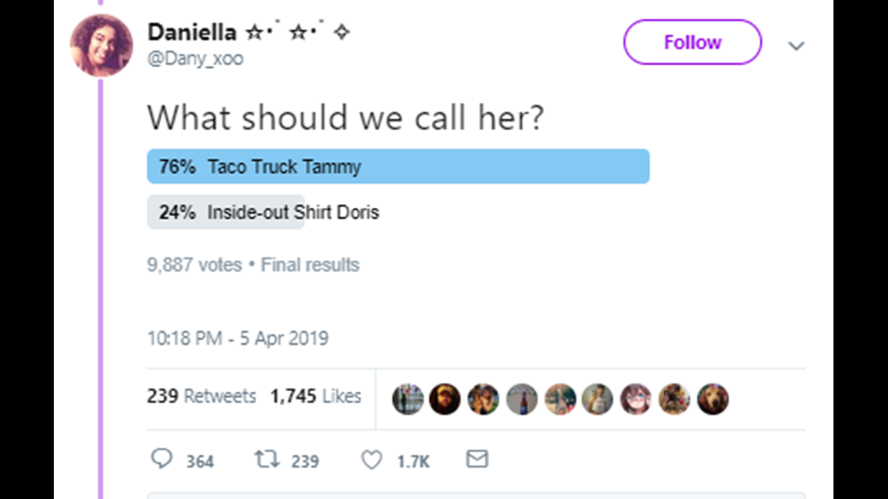Image resolution: width=888 pixels, height=499 pixels.
Task: Click the Daniella display name
Action: [x=192, y=32]
